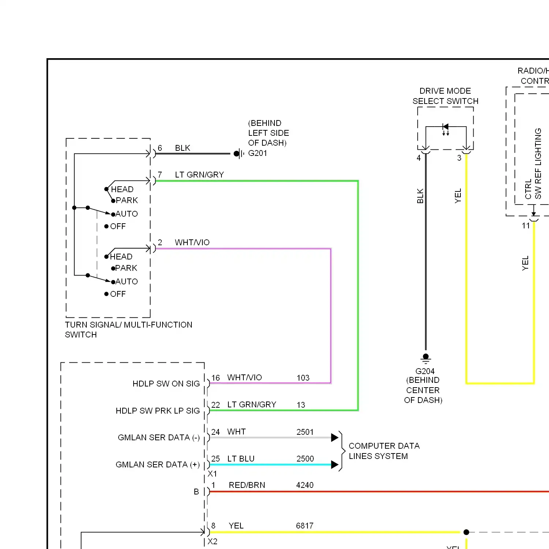Click the G204 ground symbol
Viewport: 549px width, 549px height.
pyautogui.click(x=426, y=358)
